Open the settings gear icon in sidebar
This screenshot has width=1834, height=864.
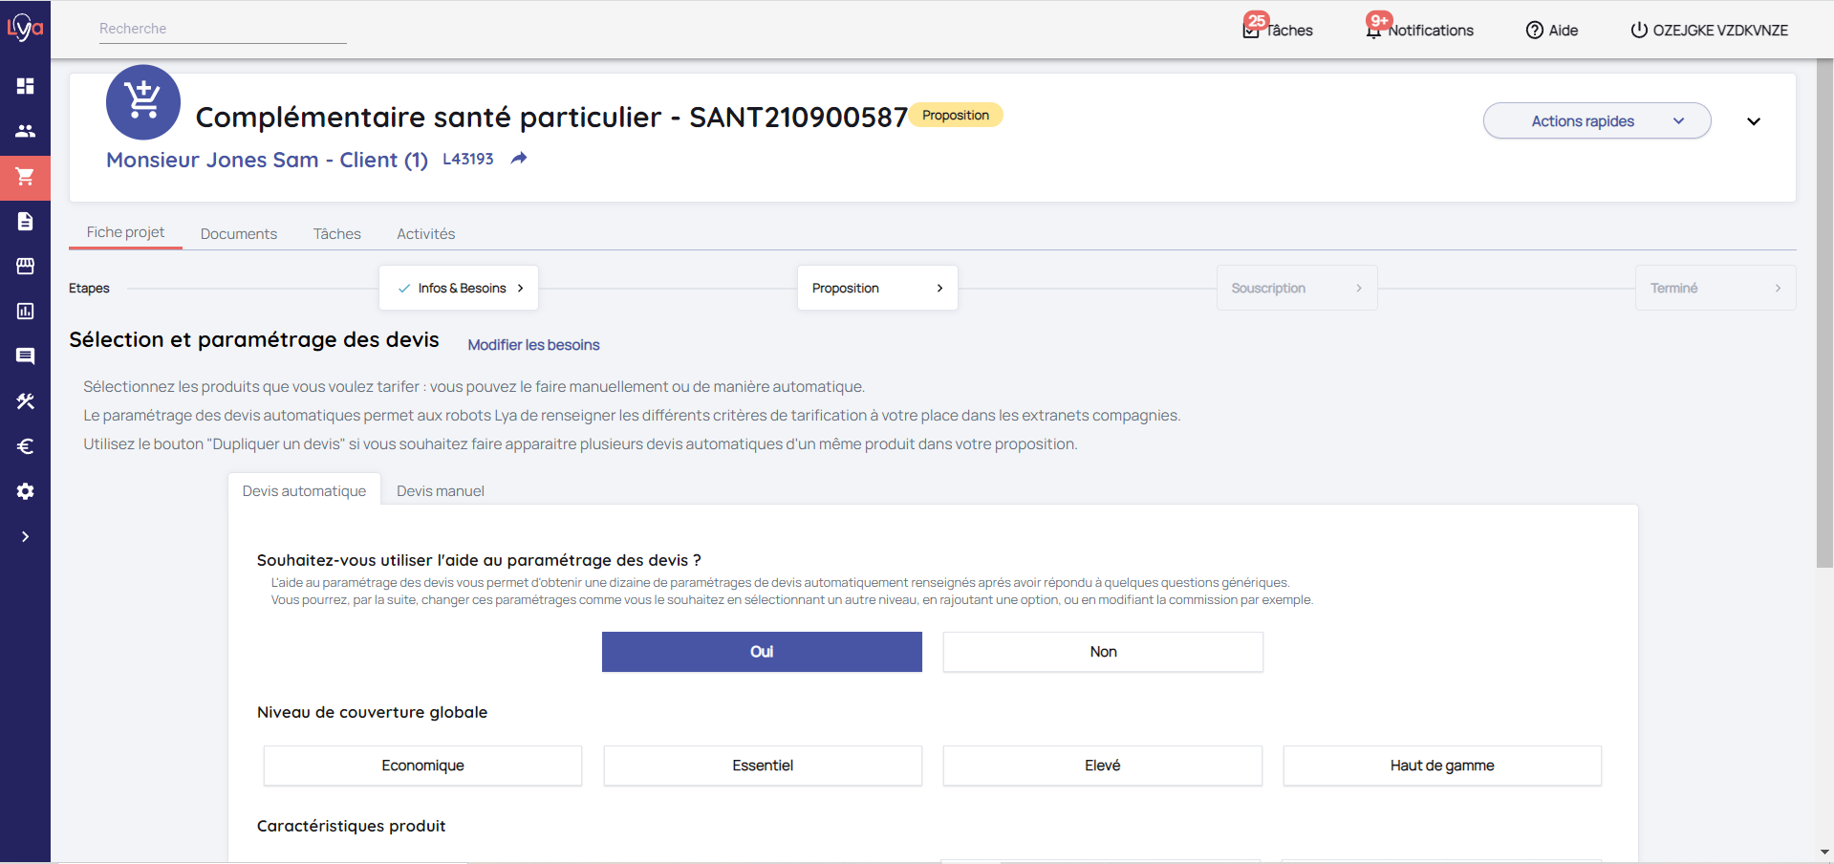[25, 491]
